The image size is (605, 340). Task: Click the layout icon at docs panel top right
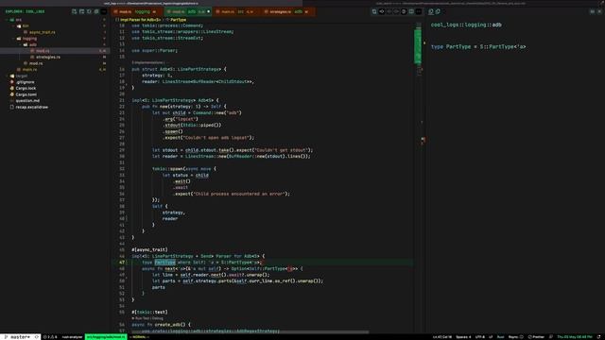click(x=593, y=11)
